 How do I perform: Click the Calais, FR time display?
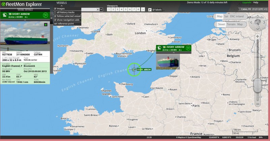pyautogui.click(x=254, y=9)
